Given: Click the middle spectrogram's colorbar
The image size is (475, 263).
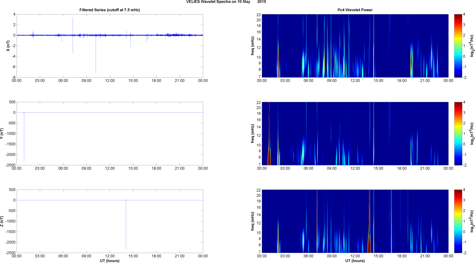Looking at the screenshot, I should tap(458, 134).
